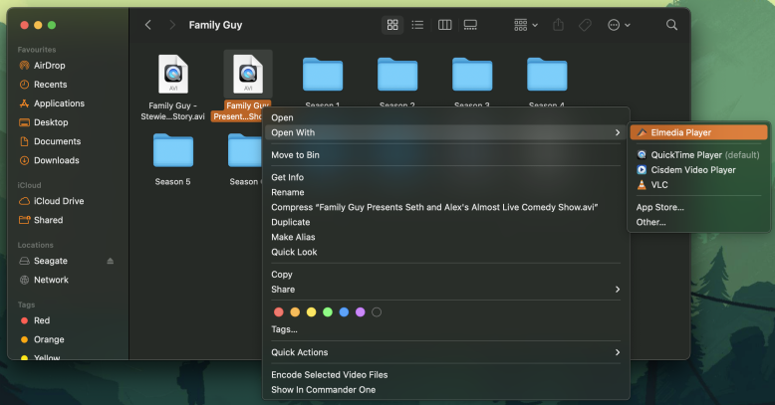
Task: Apply the purple color tag
Action: coord(361,312)
